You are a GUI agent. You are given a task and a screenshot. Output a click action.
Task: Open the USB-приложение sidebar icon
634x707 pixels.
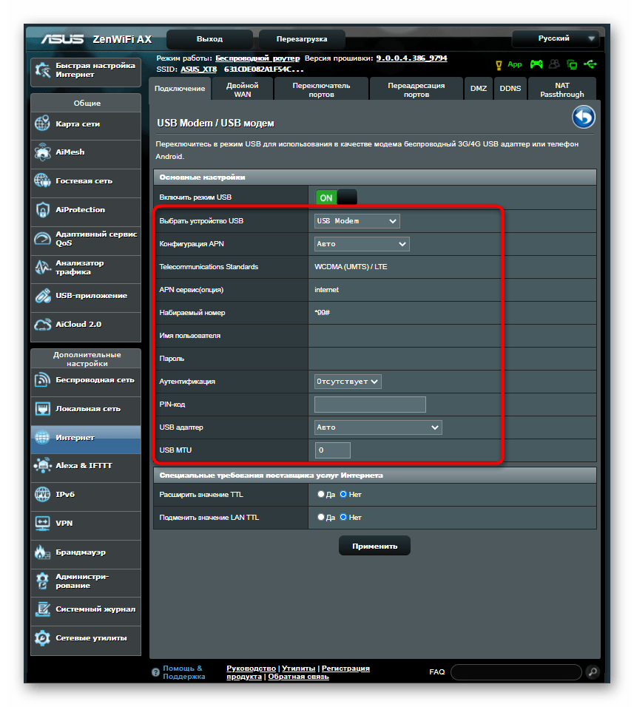[x=43, y=296]
